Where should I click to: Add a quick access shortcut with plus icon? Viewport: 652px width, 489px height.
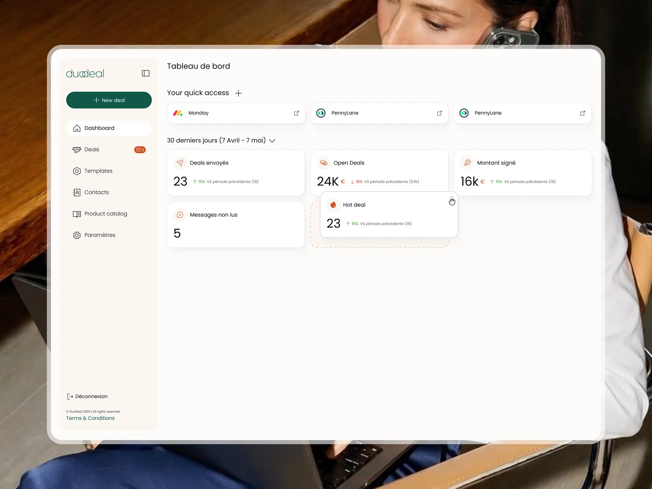pos(238,93)
